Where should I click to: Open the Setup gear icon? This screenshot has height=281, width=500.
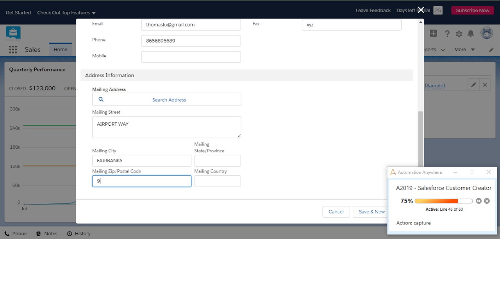pyautogui.click(x=459, y=34)
